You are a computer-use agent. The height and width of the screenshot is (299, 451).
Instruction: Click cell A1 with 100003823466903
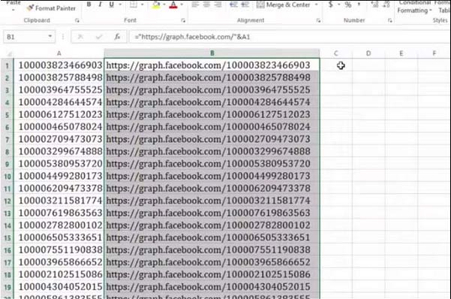pyautogui.click(x=59, y=65)
